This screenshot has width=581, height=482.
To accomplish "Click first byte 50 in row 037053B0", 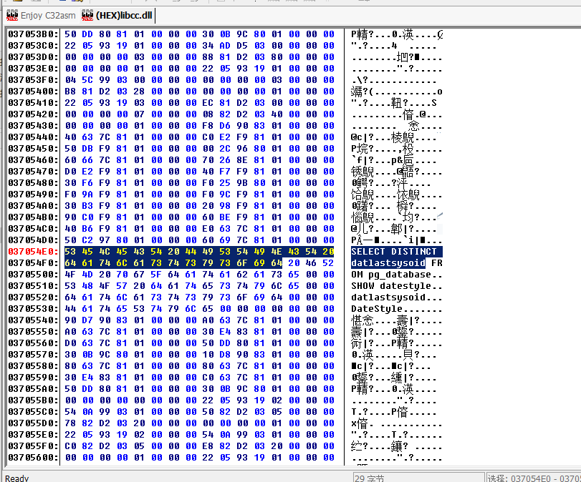I will (70, 34).
